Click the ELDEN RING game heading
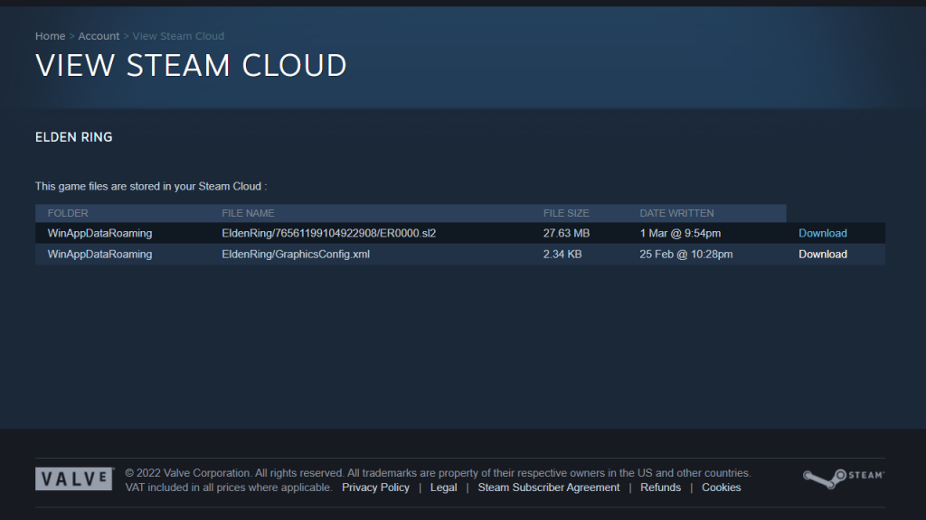The image size is (926, 520). (74, 137)
